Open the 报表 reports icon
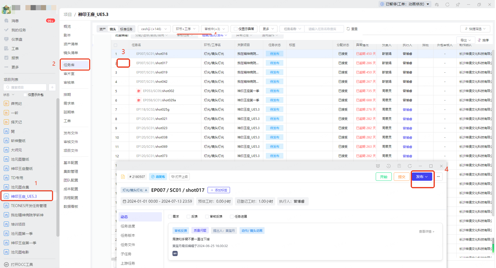This screenshot has height=268, width=496. [x=6, y=58]
